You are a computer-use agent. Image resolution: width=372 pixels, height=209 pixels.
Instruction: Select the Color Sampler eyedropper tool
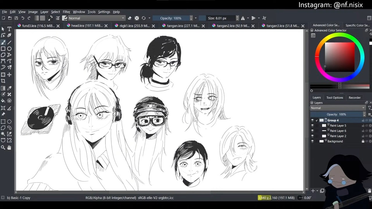9,88
